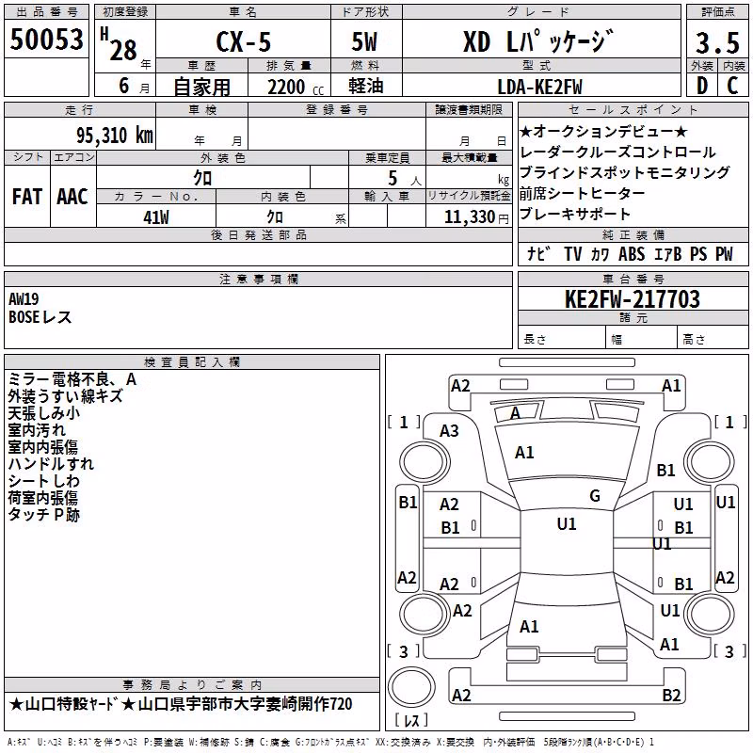Select 前席シートヒーター line
753x753 pixels.
coord(582,193)
